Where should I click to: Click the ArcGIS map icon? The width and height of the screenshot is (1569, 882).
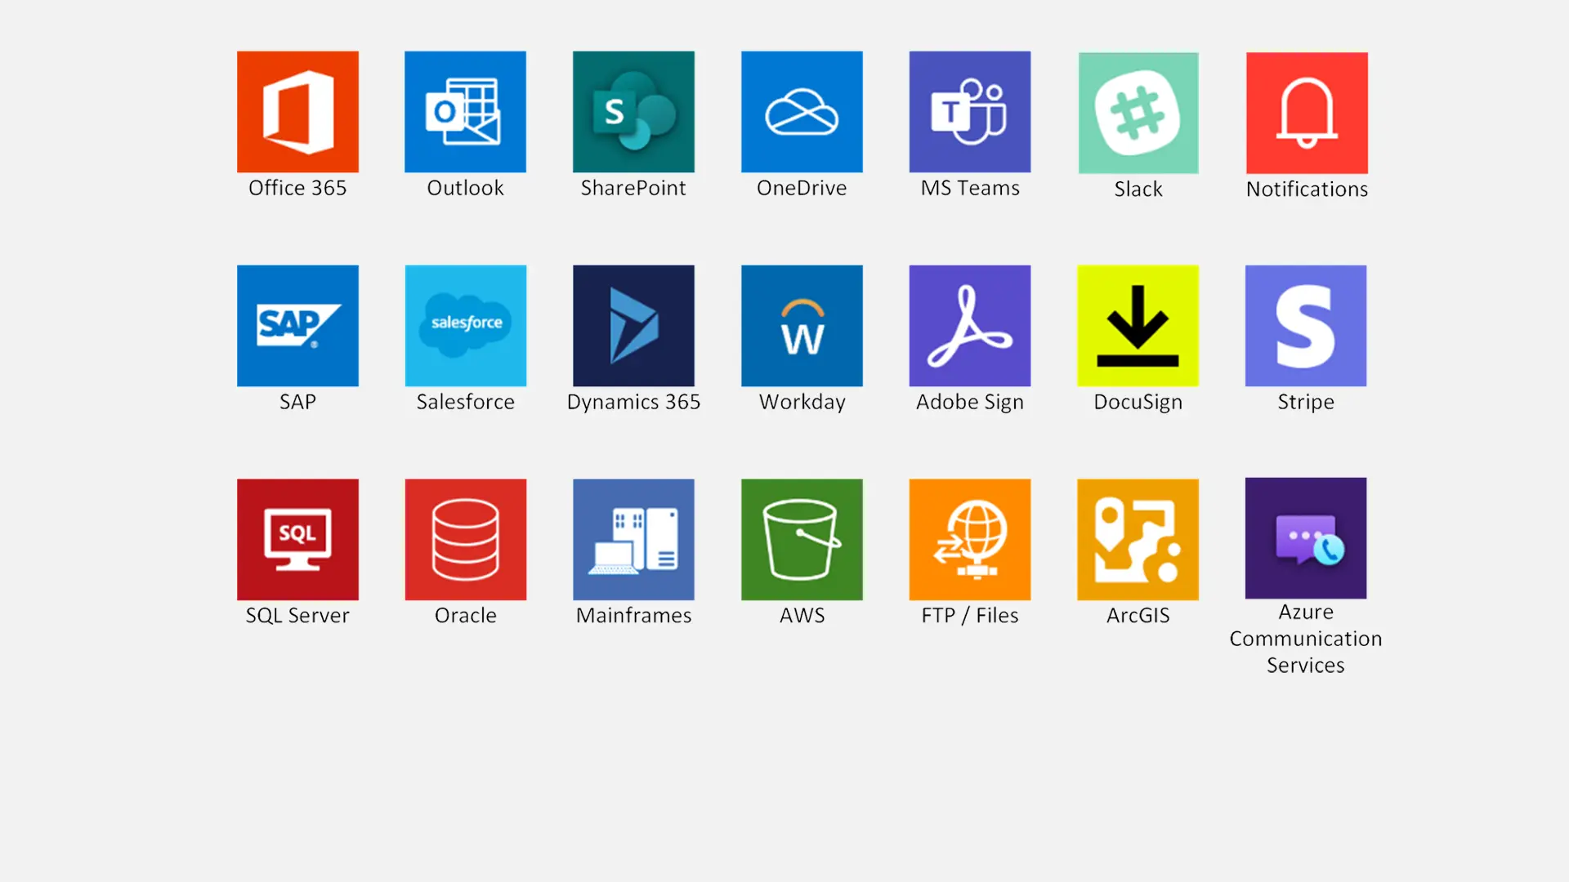point(1138,540)
